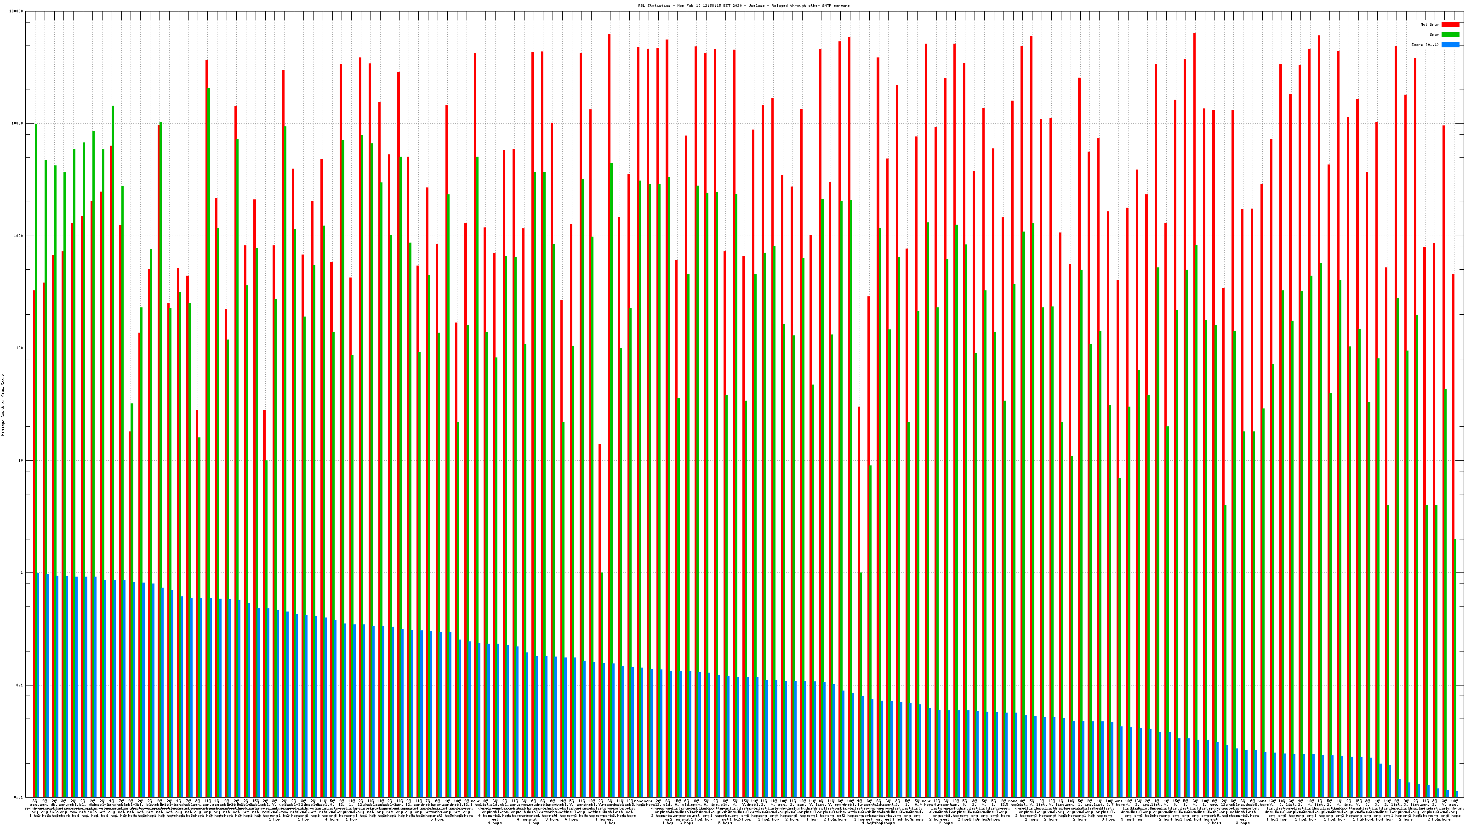This screenshot has height=827, width=1471.
Task: Click the "Not Spam" legend label
Action: pyautogui.click(x=1430, y=24)
